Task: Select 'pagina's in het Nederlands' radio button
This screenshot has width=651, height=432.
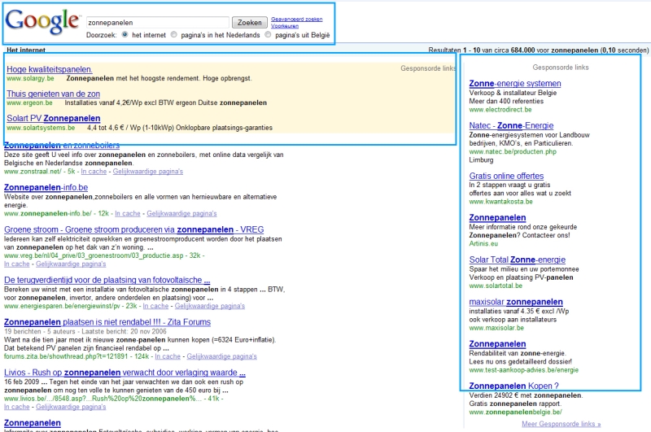Action: pyautogui.click(x=174, y=35)
